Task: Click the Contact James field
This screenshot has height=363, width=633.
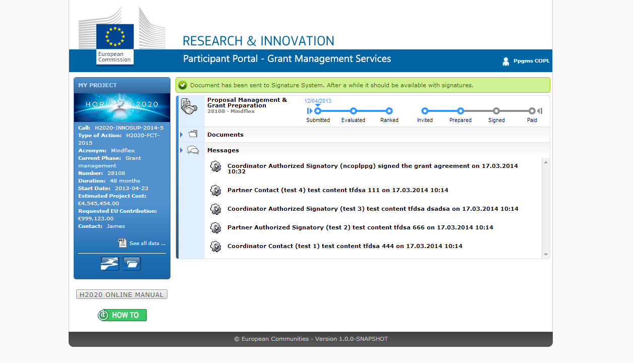Action: click(101, 226)
